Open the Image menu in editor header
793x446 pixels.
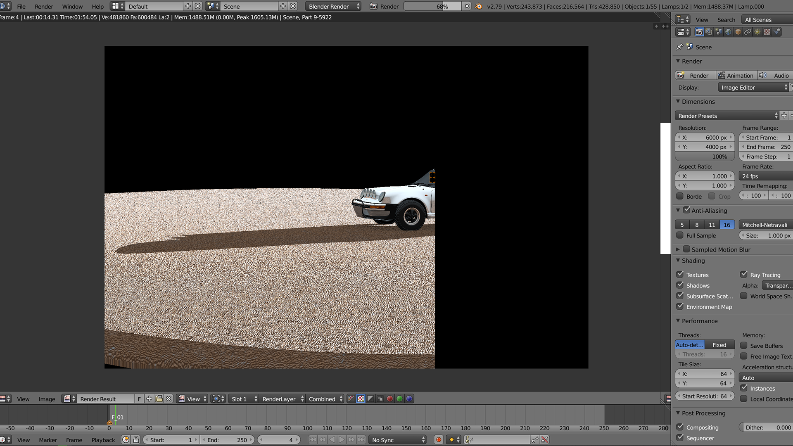pyautogui.click(x=47, y=399)
